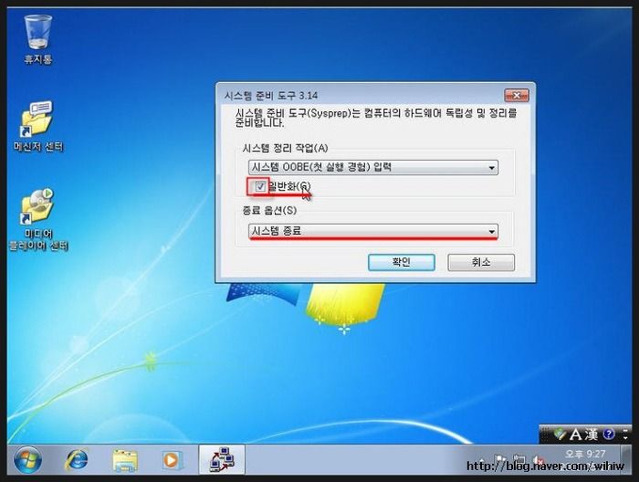The height and width of the screenshot is (482, 639).
Task: Click the 오후 9:27 taskbar clock
Action: pos(585,454)
